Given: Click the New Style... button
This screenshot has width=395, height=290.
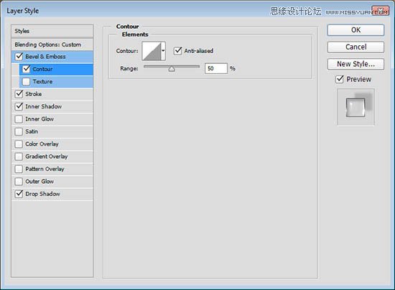Looking at the screenshot, I should [355, 64].
